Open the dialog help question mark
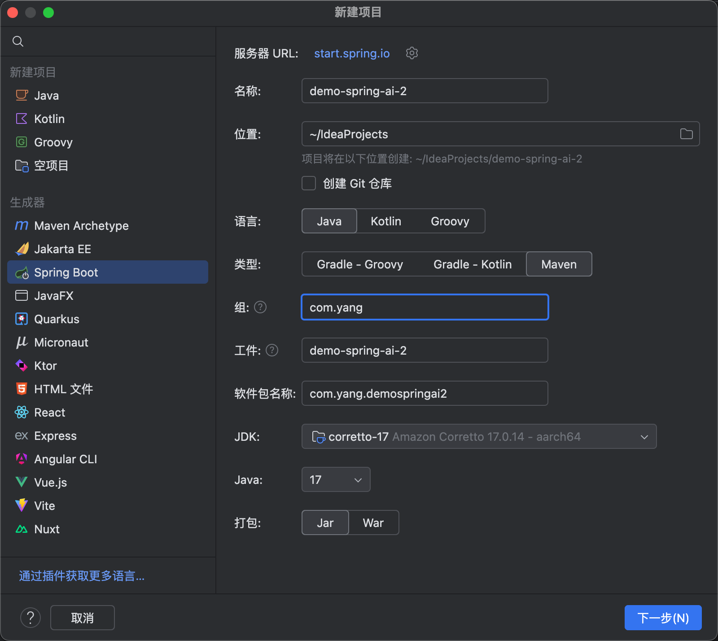Viewport: 718px width, 641px height. (31, 618)
